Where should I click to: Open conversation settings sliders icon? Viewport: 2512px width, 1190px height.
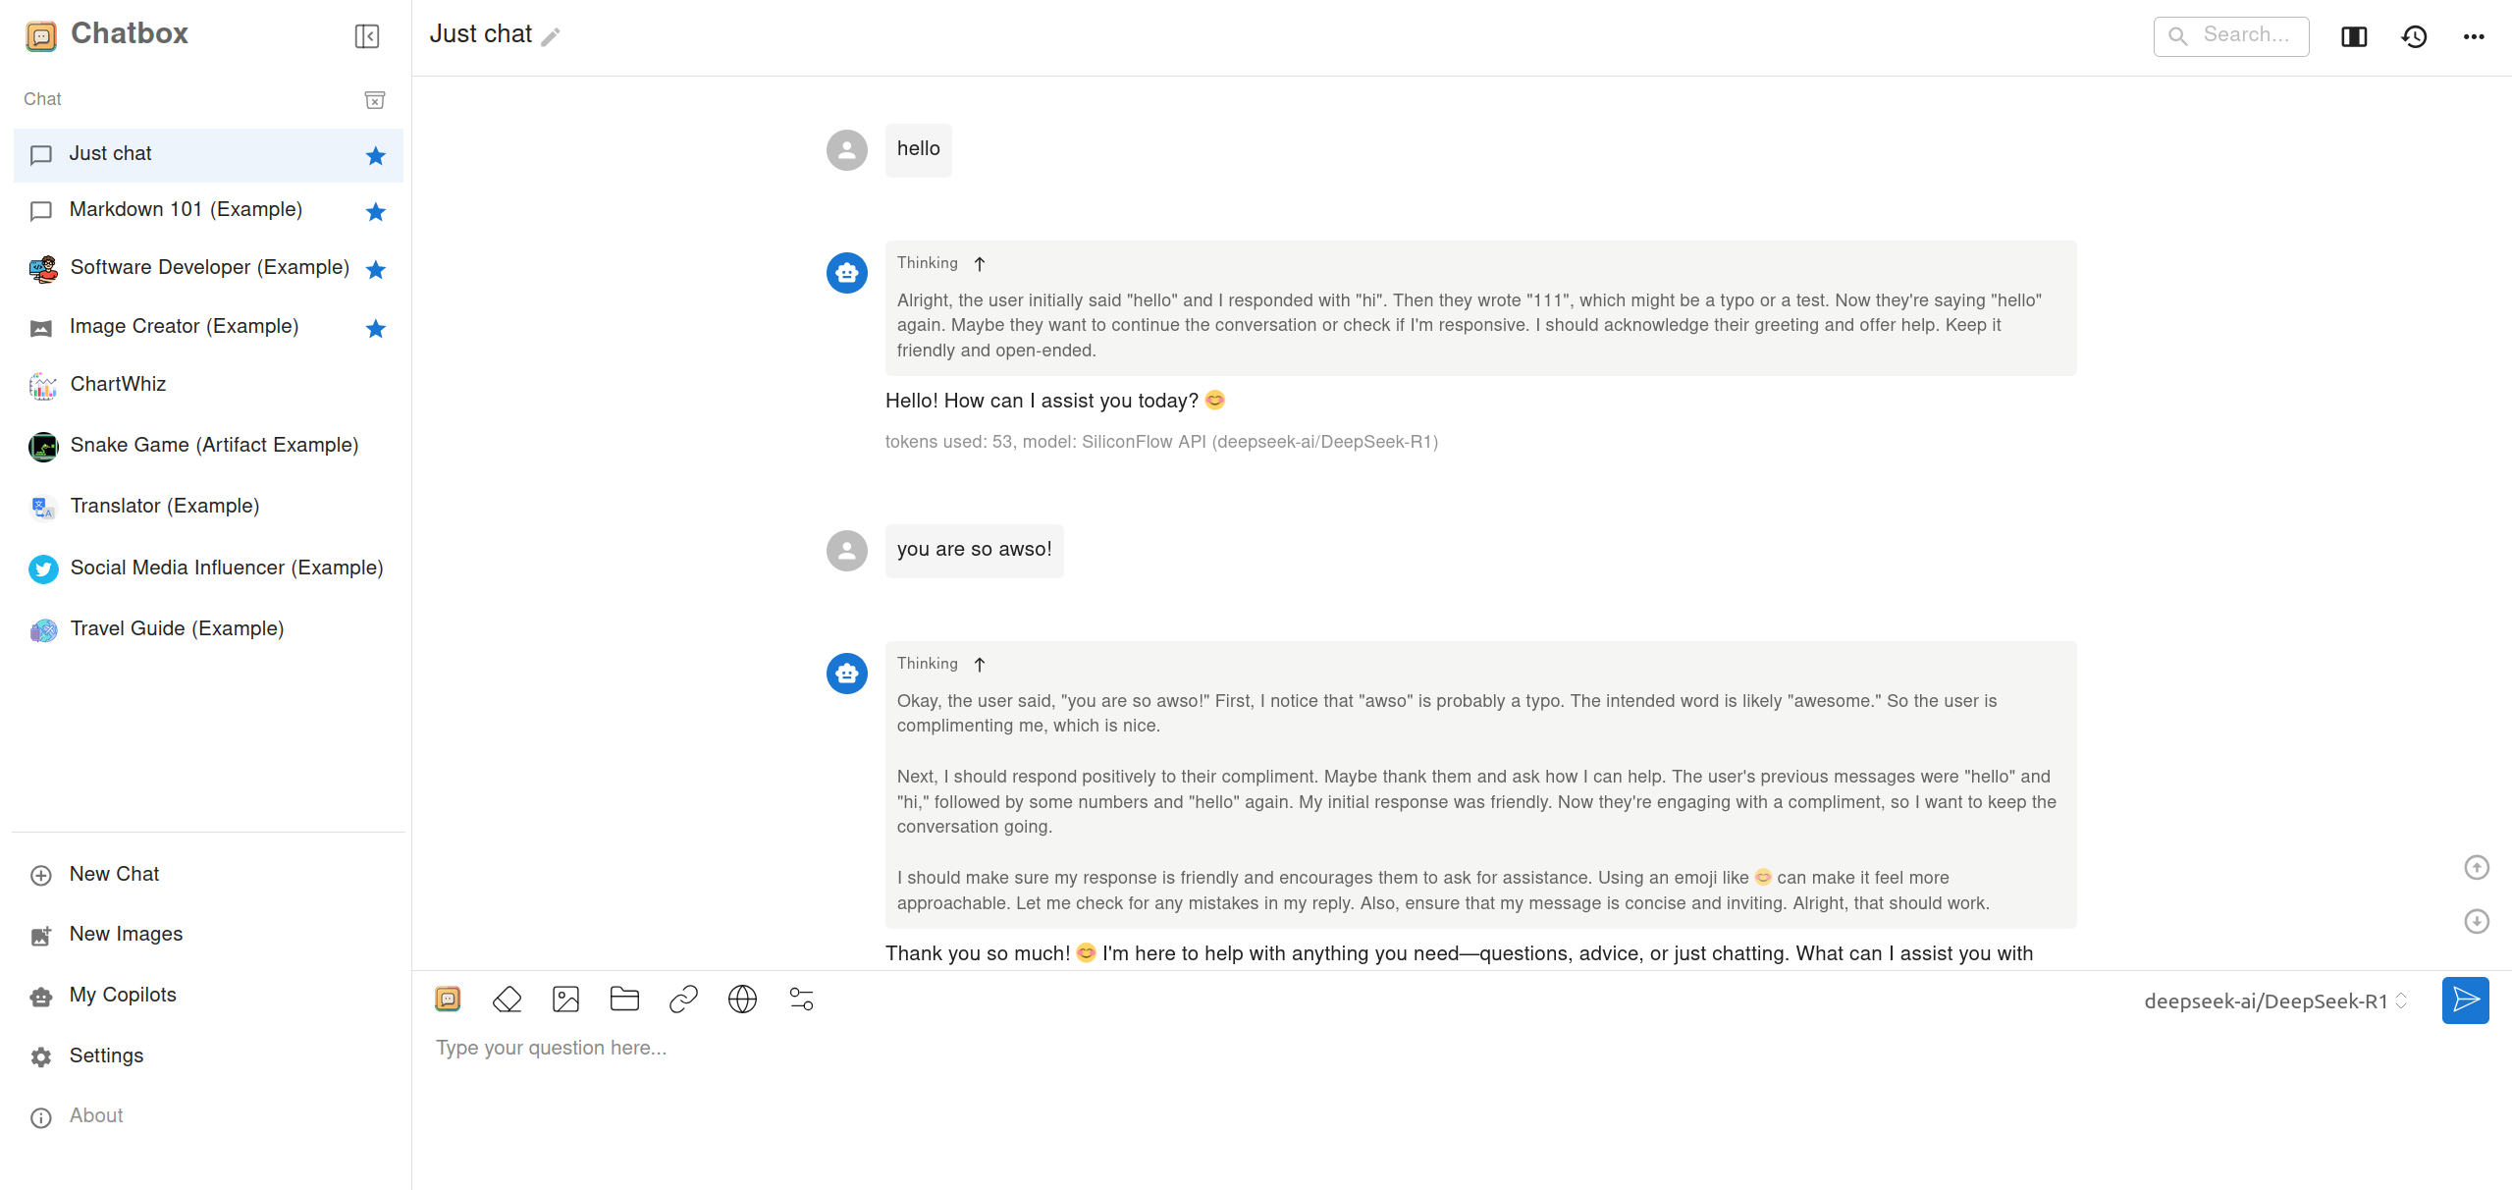pyautogui.click(x=801, y=1000)
